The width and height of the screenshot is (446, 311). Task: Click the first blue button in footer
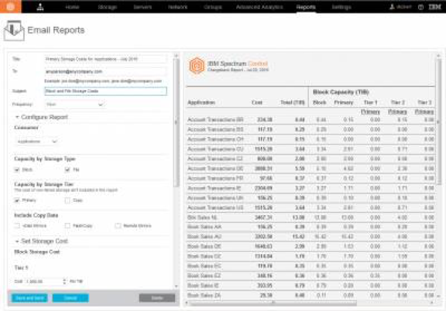click(x=29, y=298)
